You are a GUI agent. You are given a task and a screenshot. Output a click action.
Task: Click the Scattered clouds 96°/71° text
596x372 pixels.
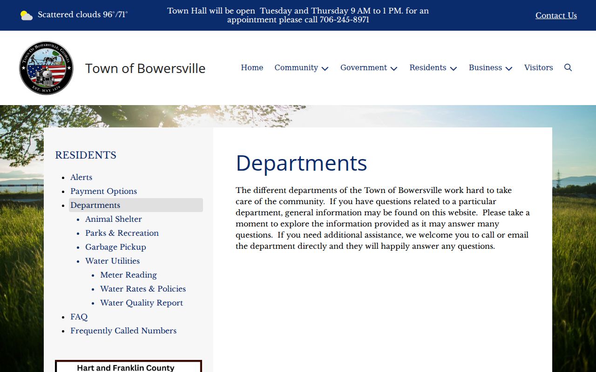click(83, 15)
